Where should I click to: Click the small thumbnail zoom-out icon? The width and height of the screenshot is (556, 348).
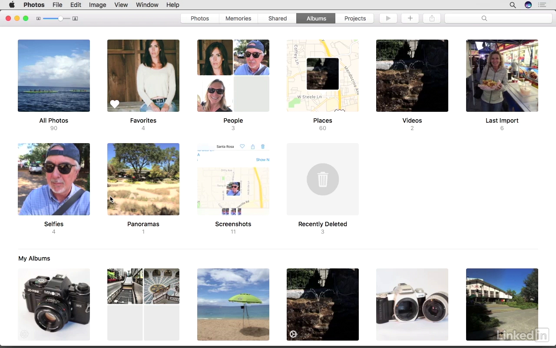tap(38, 19)
